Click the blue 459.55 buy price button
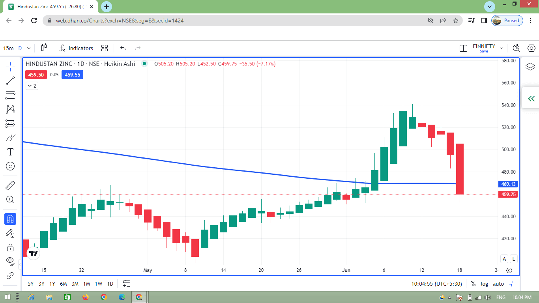This screenshot has width=539, height=303. (x=72, y=75)
